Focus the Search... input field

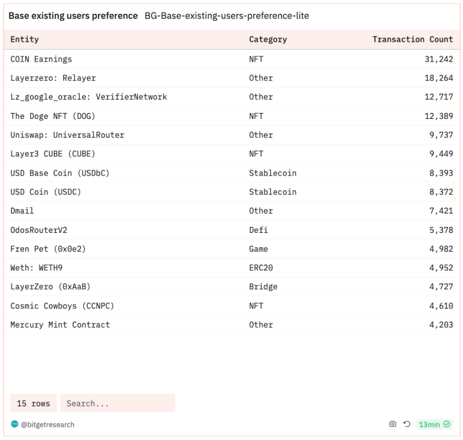[118, 403]
